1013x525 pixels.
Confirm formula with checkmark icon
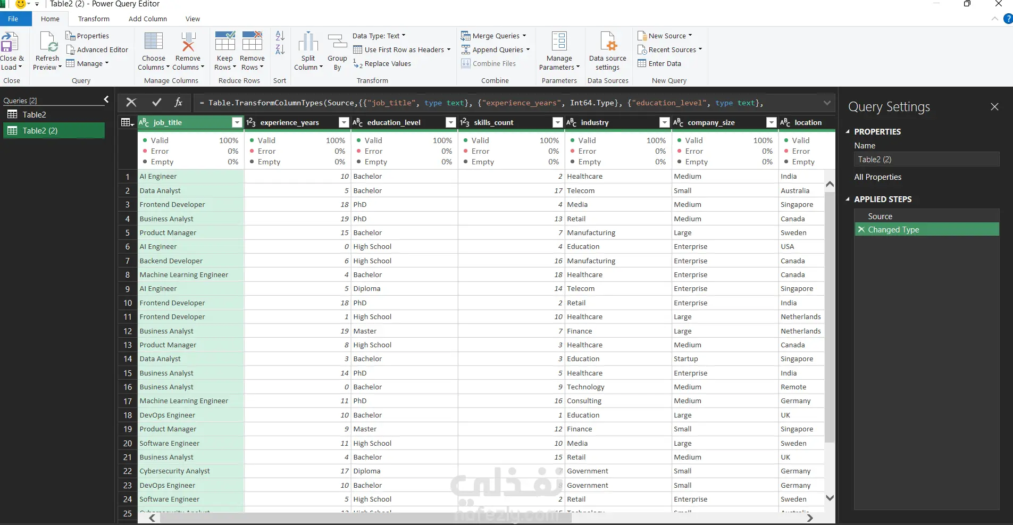coord(156,102)
